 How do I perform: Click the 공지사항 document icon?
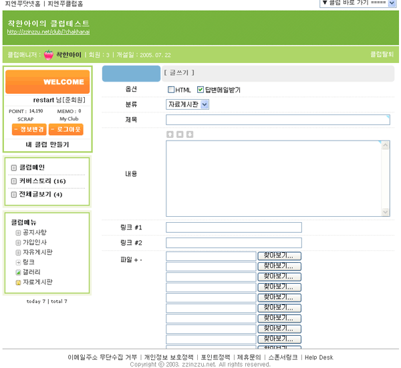(18, 232)
